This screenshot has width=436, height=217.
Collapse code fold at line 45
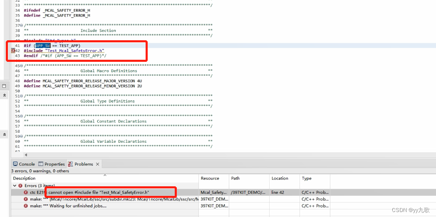coord(22,66)
